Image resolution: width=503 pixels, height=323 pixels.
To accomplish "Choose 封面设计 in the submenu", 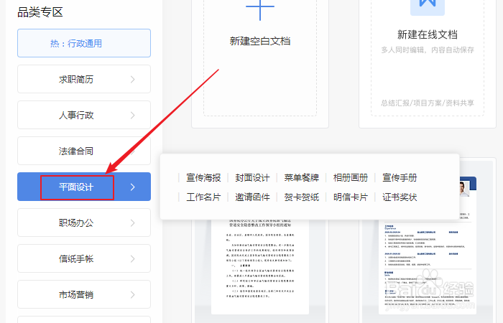I will (252, 178).
